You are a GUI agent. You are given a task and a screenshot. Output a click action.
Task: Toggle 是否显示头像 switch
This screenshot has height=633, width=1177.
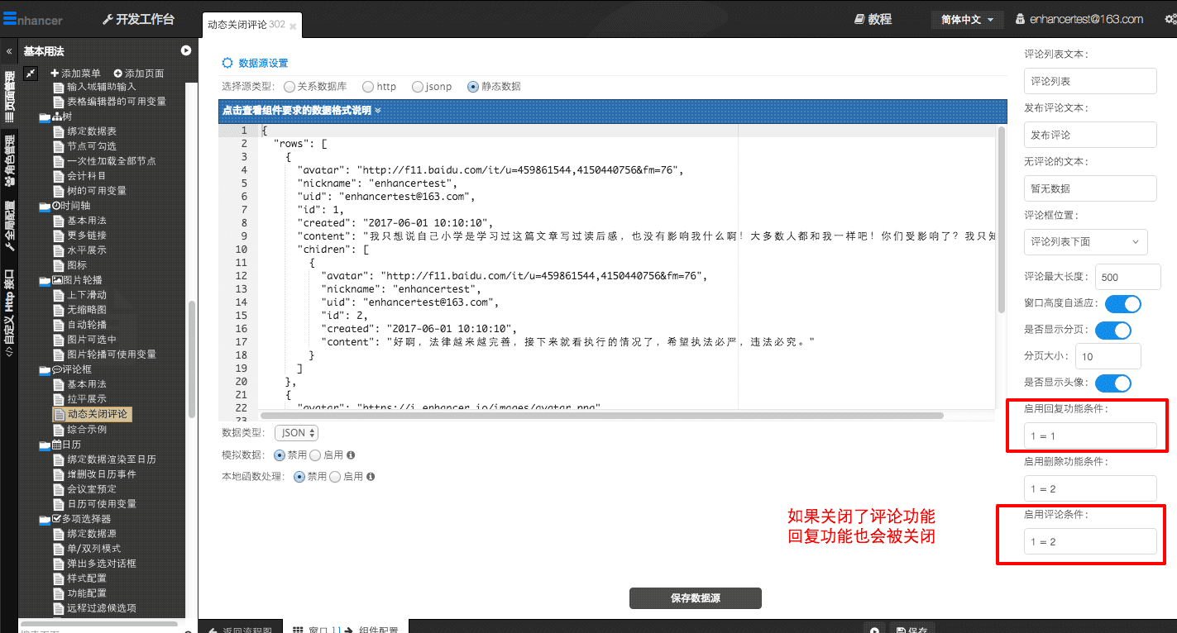click(1112, 383)
